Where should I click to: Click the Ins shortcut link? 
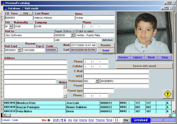pos(70,120)
